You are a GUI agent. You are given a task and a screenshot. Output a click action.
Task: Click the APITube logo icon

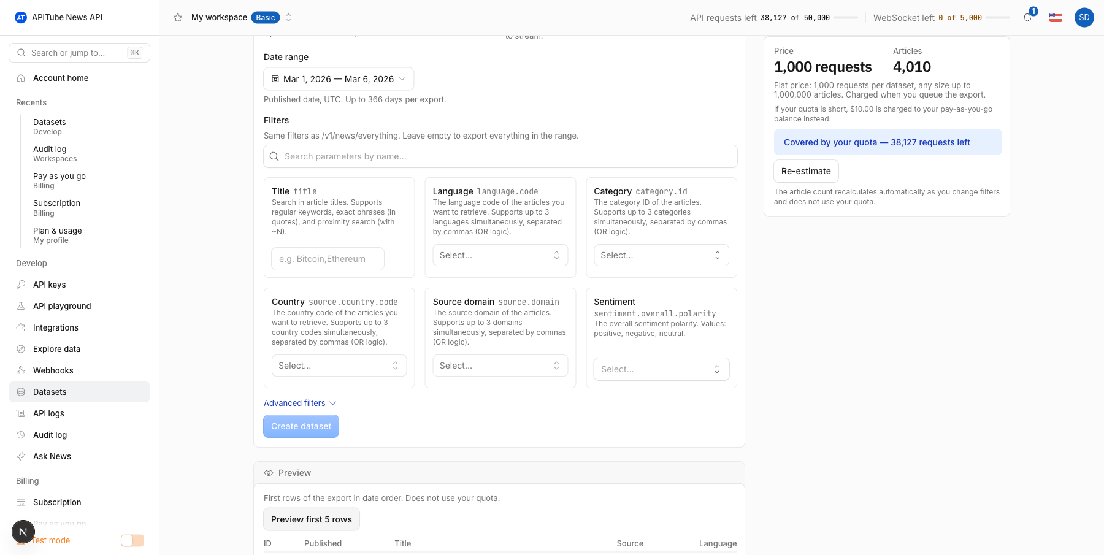[21, 17]
